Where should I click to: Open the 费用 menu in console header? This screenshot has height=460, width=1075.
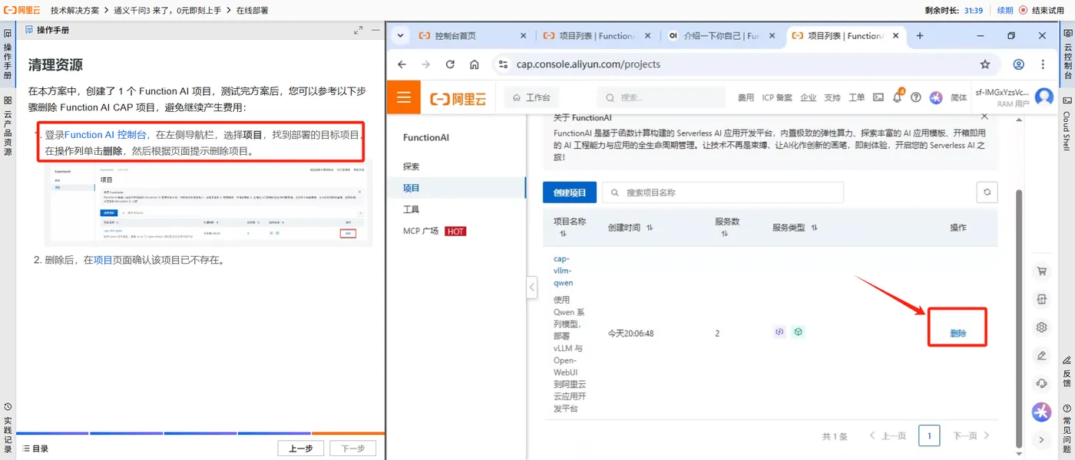(746, 98)
